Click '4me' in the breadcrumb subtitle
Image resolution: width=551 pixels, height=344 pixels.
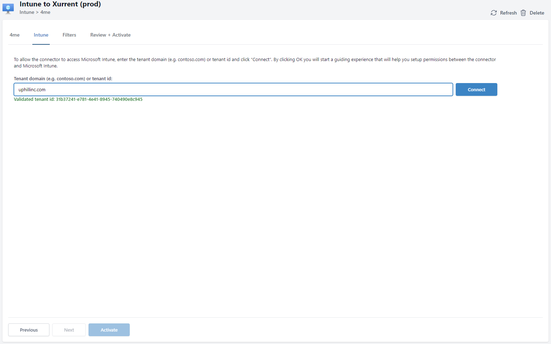tap(45, 12)
